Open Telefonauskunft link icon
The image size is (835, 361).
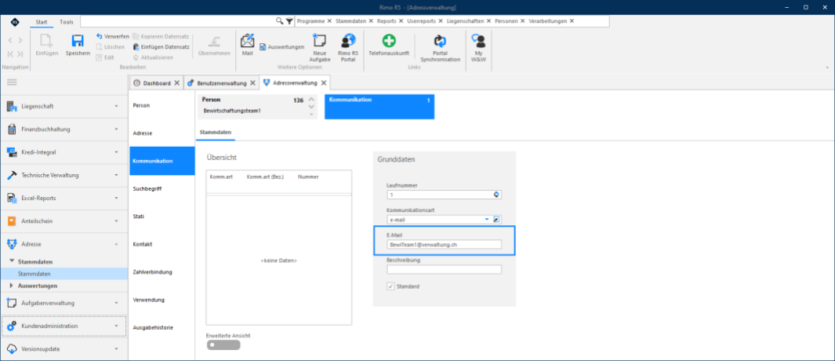pos(390,42)
